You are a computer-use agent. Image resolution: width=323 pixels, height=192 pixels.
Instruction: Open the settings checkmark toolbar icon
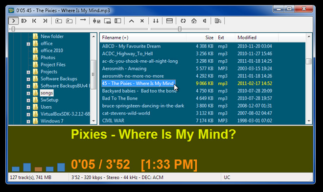click(x=96, y=21)
